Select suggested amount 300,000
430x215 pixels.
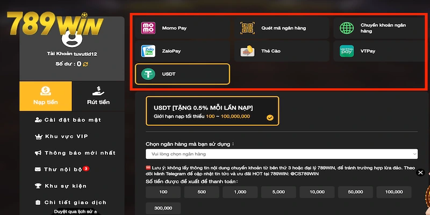point(163,208)
